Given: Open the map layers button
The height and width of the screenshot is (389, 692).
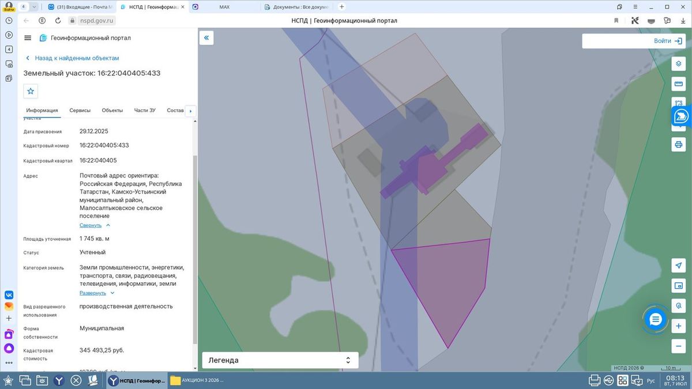Looking at the screenshot, I should click(679, 64).
